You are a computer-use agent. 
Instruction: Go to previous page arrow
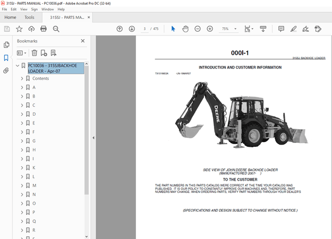119,29
